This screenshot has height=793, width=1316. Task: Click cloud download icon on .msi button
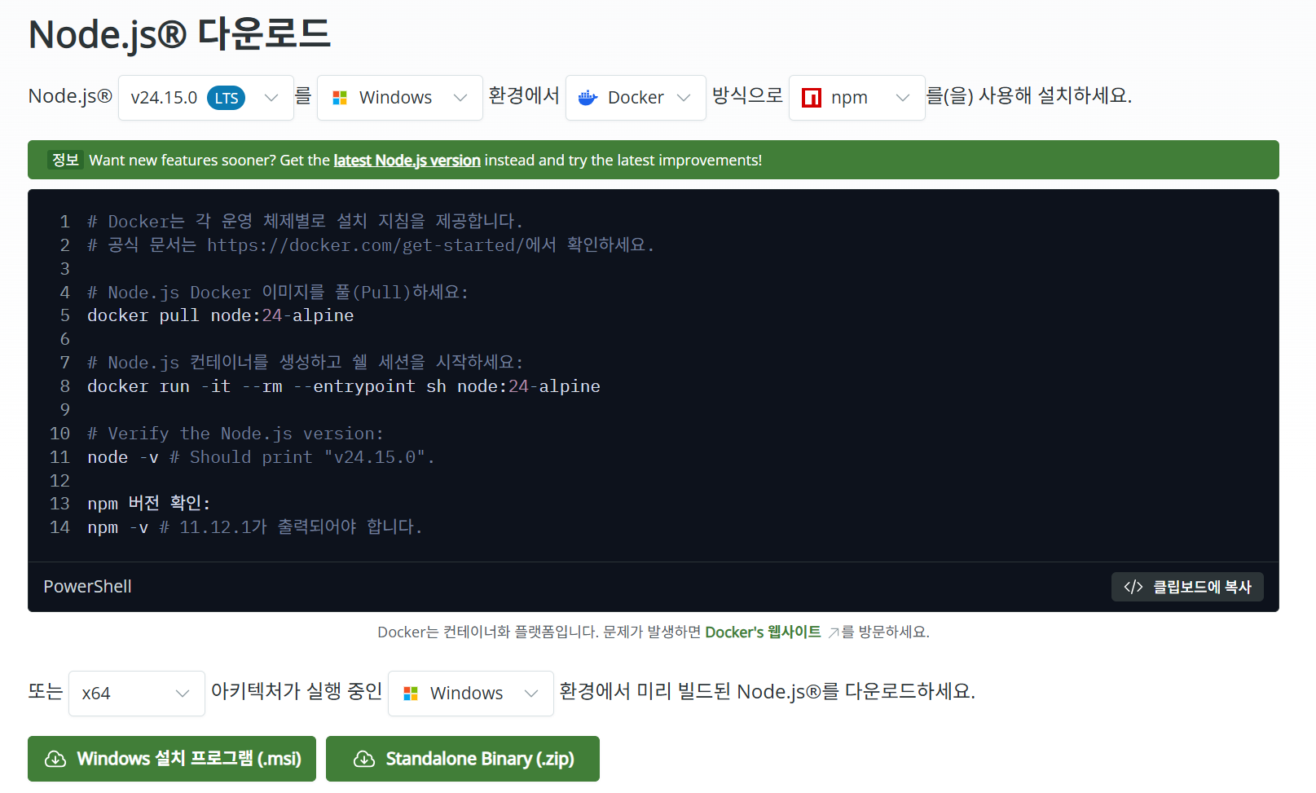[55, 759]
